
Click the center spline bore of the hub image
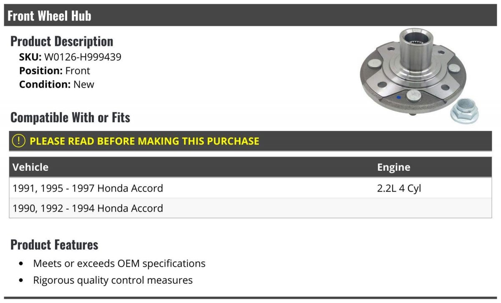tap(416, 40)
